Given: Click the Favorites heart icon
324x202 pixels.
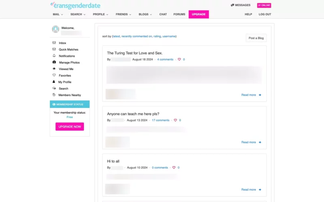Looking at the screenshot, I should (54, 75).
